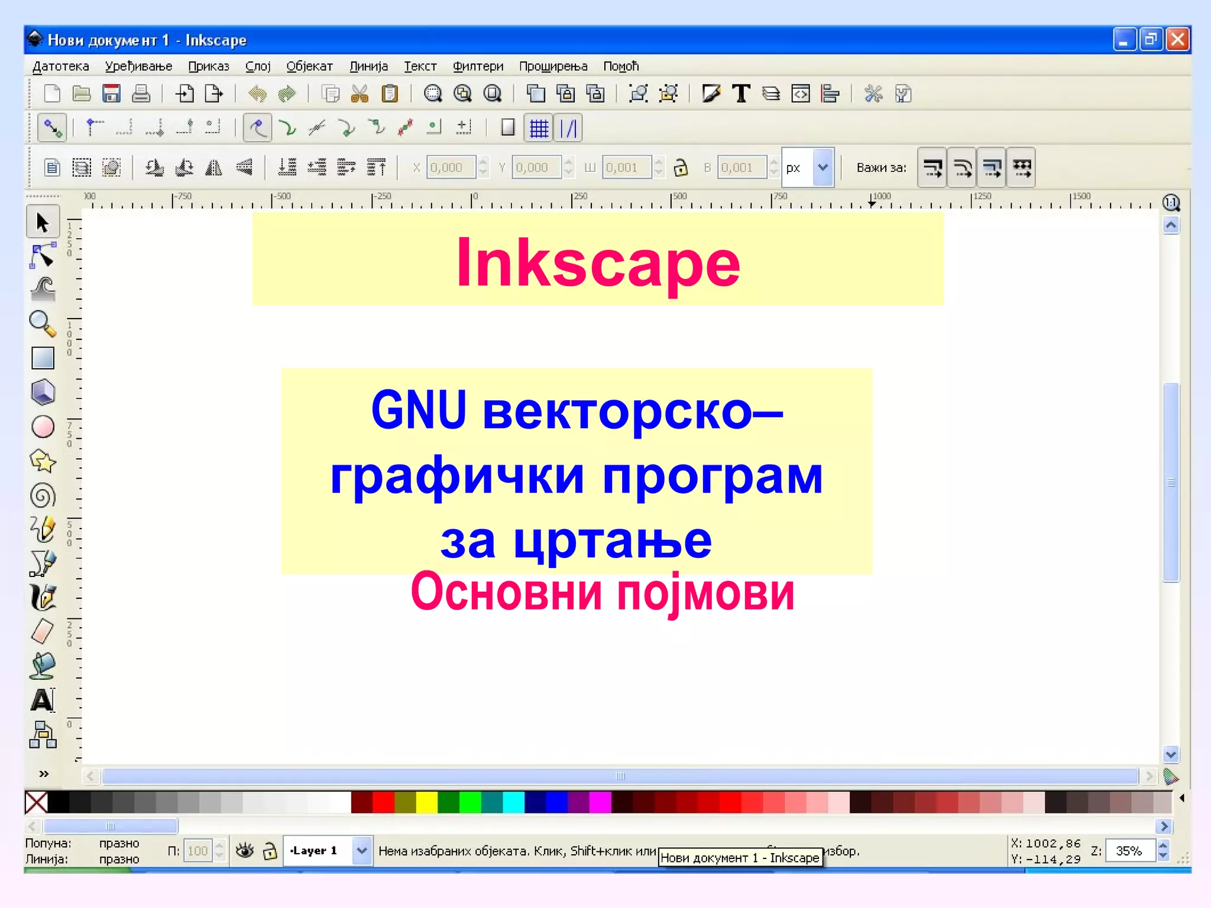Screen dimensions: 1211x908
Task: Select the Paint bucket fill tool
Action: pyautogui.click(x=43, y=666)
